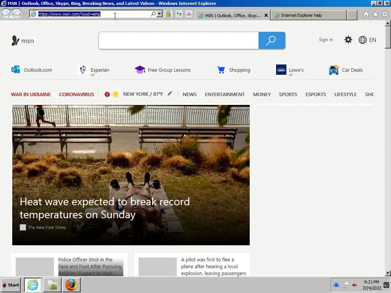Open the WAR IN UKRAINE section

(31, 95)
